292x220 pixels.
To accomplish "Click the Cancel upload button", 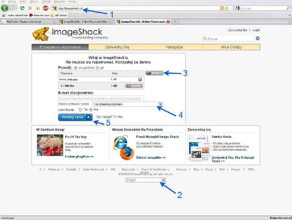I will click(134, 86).
